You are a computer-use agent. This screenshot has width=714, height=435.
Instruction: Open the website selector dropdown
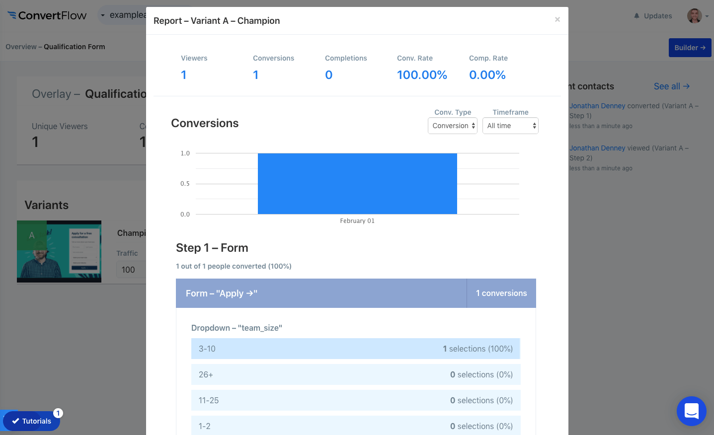tap(123, 15)
